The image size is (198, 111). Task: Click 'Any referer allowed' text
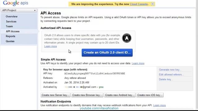pyautogui.click(x=75, y=78)
